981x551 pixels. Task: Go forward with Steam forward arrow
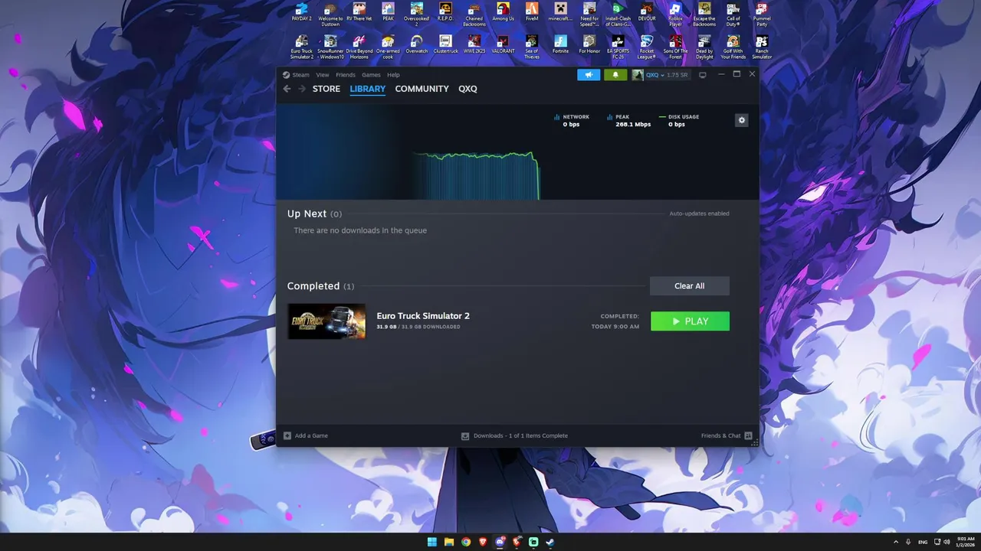pyautogui.click(x=302, y=89)
